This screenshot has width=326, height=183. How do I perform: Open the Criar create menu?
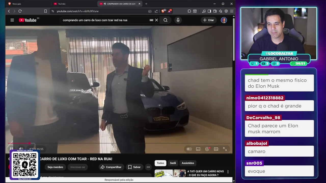pyautogui.click(x=209, y=20)
